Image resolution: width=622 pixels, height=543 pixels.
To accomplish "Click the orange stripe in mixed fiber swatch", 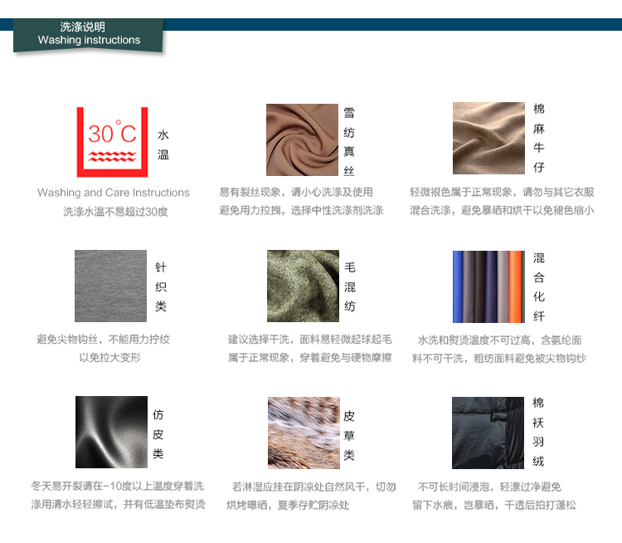I will point(517,286).
